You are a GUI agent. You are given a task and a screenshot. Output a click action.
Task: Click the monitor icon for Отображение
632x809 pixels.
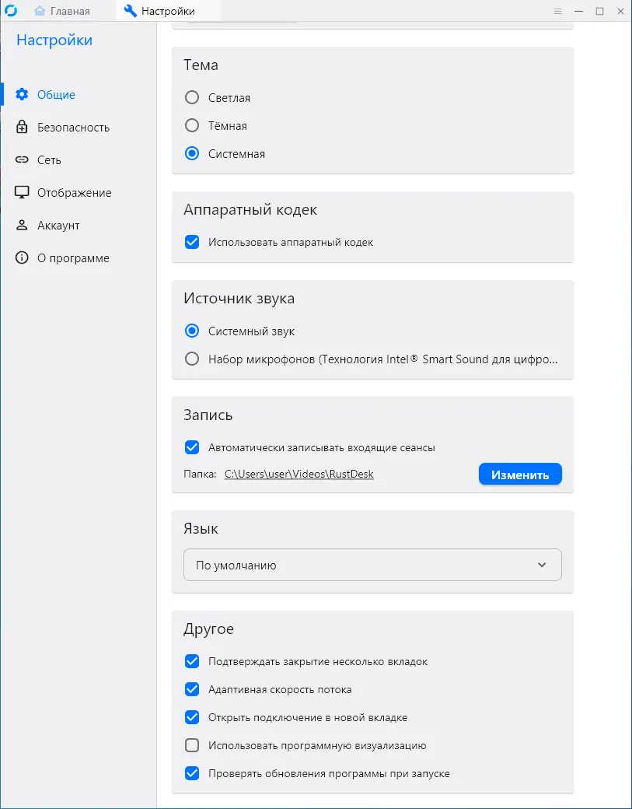[22, 193]
